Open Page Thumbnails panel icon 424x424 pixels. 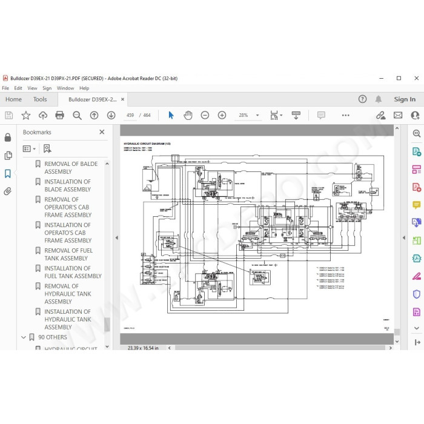8,156
